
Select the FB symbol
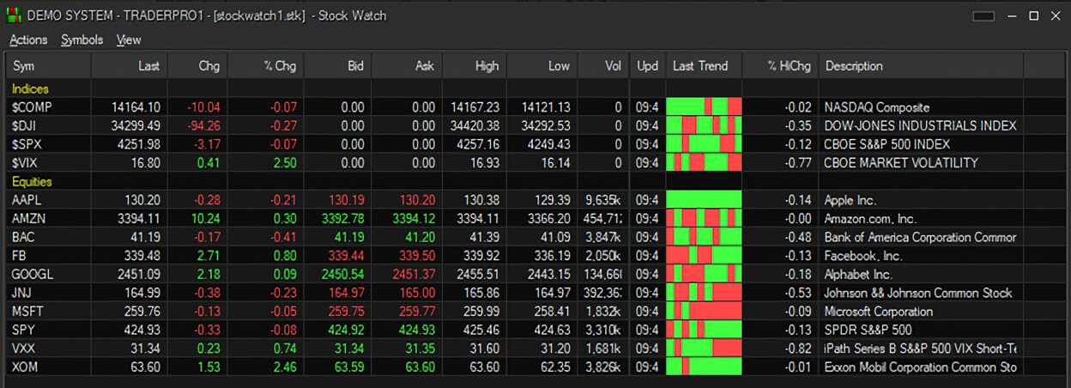18,256
